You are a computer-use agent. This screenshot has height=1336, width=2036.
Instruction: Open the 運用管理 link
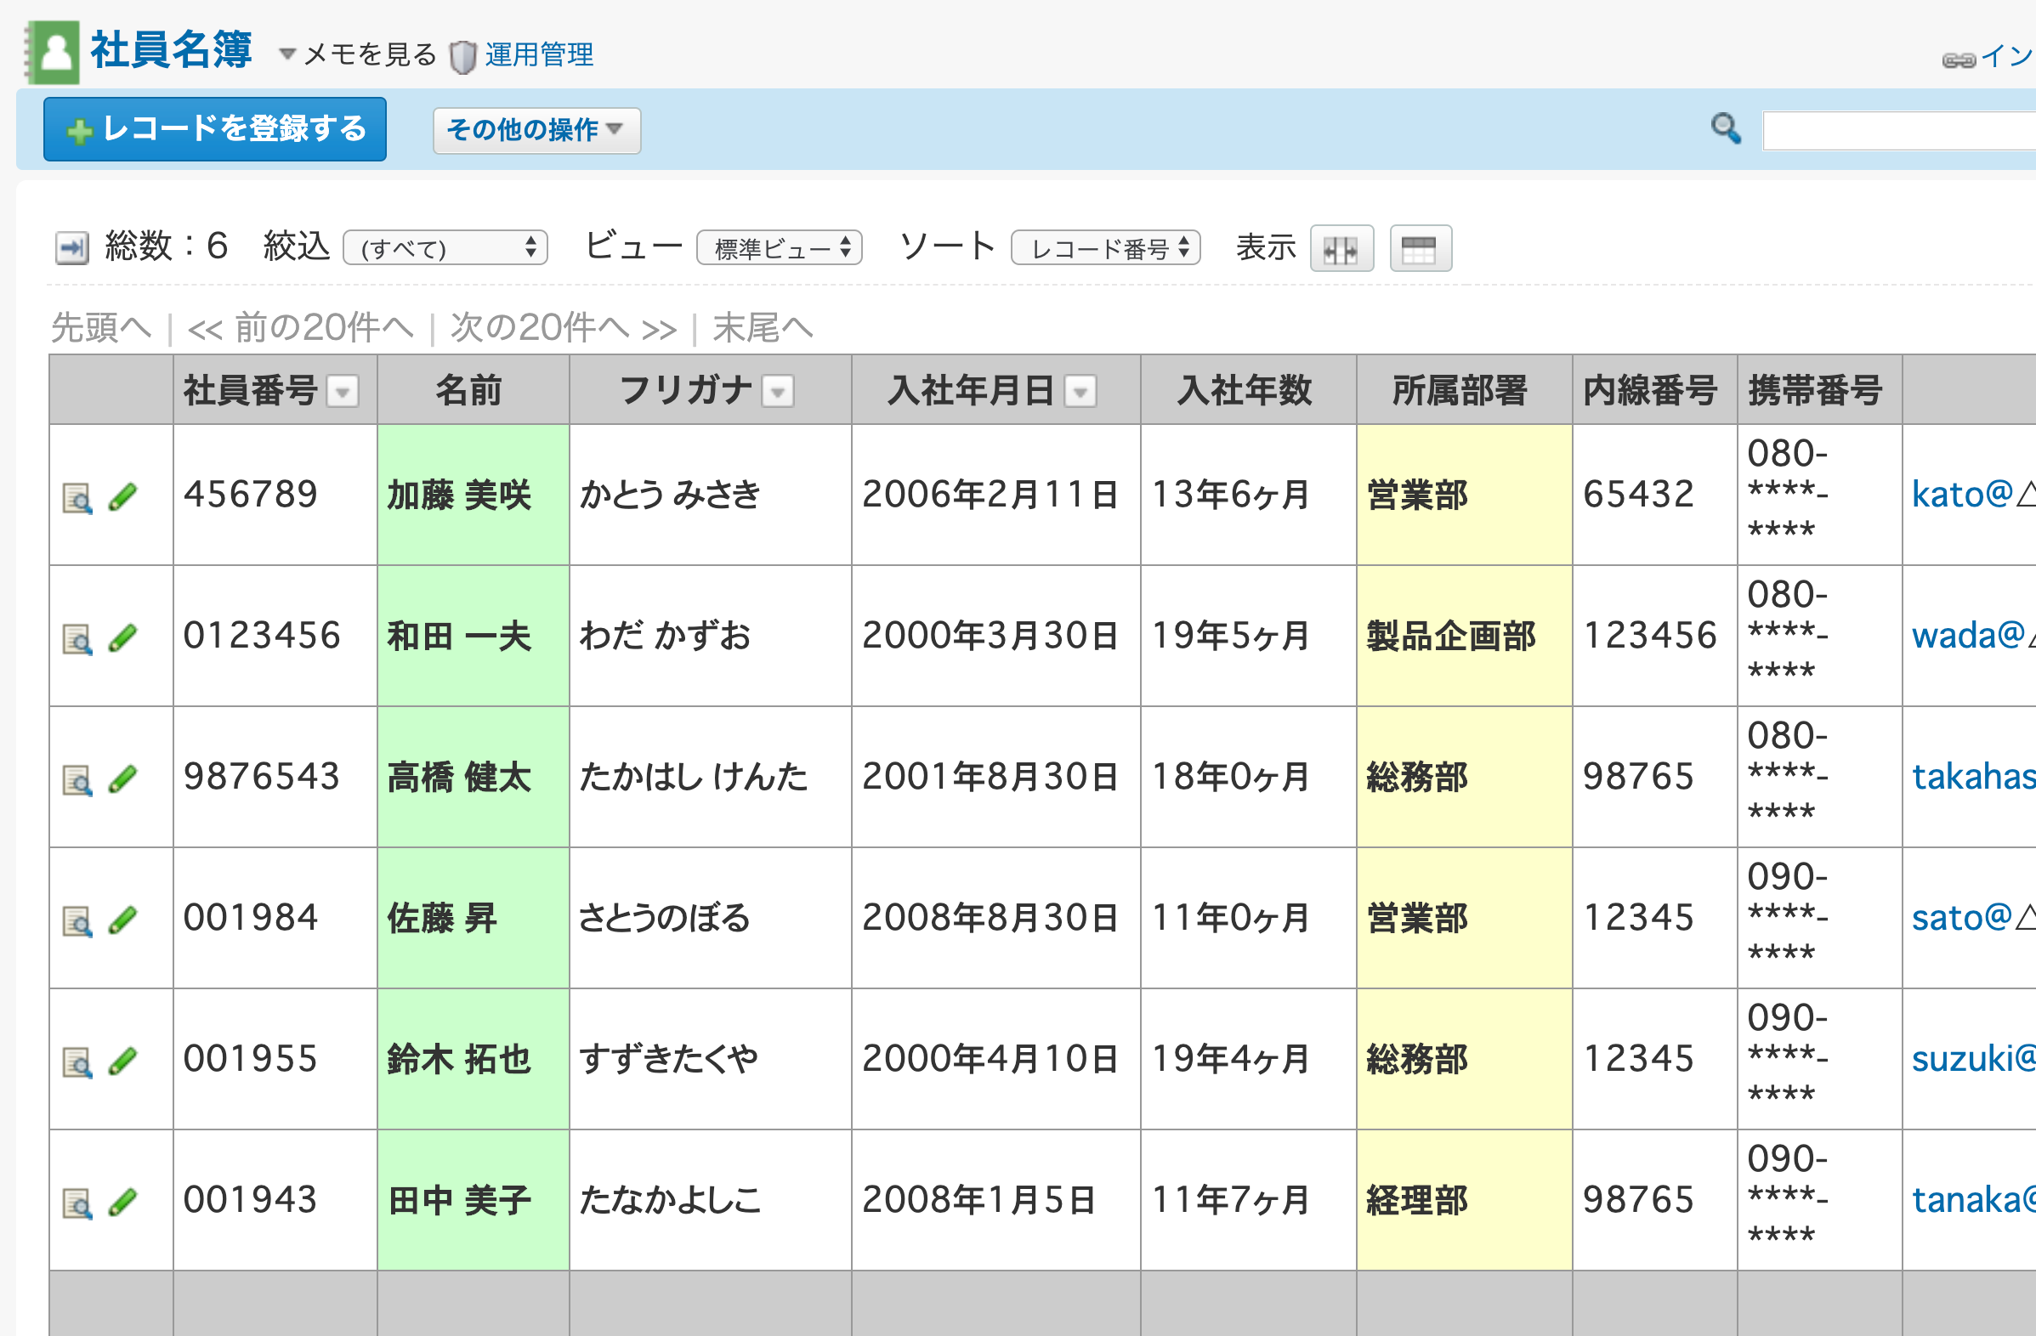click(x=539, y=55)
